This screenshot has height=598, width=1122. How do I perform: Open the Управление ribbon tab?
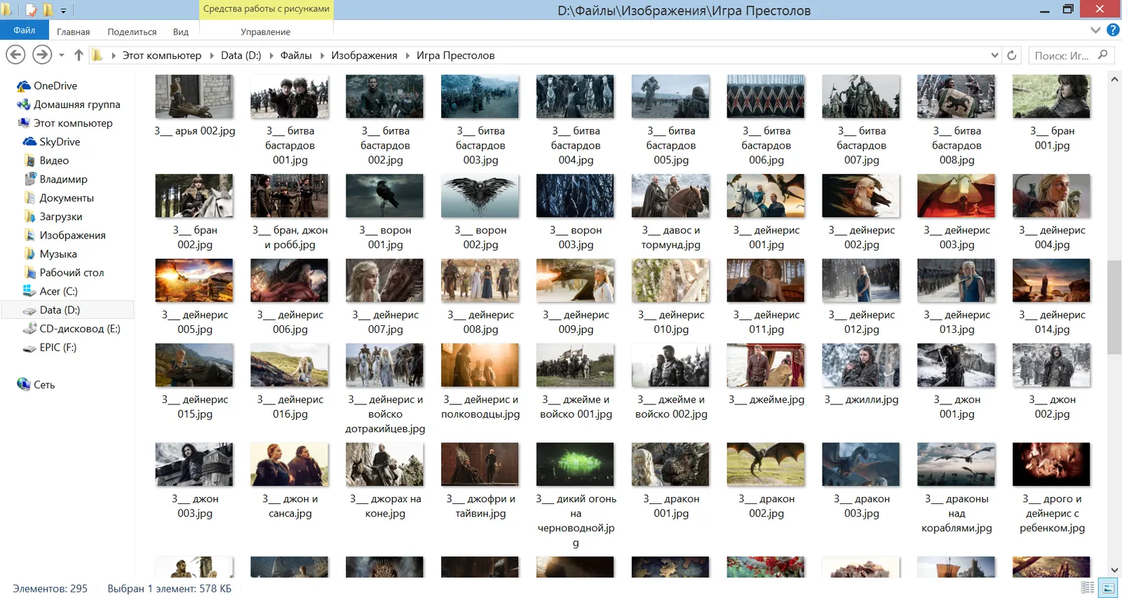265,32
